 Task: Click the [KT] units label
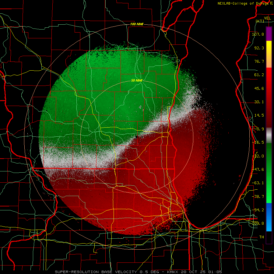260,21
